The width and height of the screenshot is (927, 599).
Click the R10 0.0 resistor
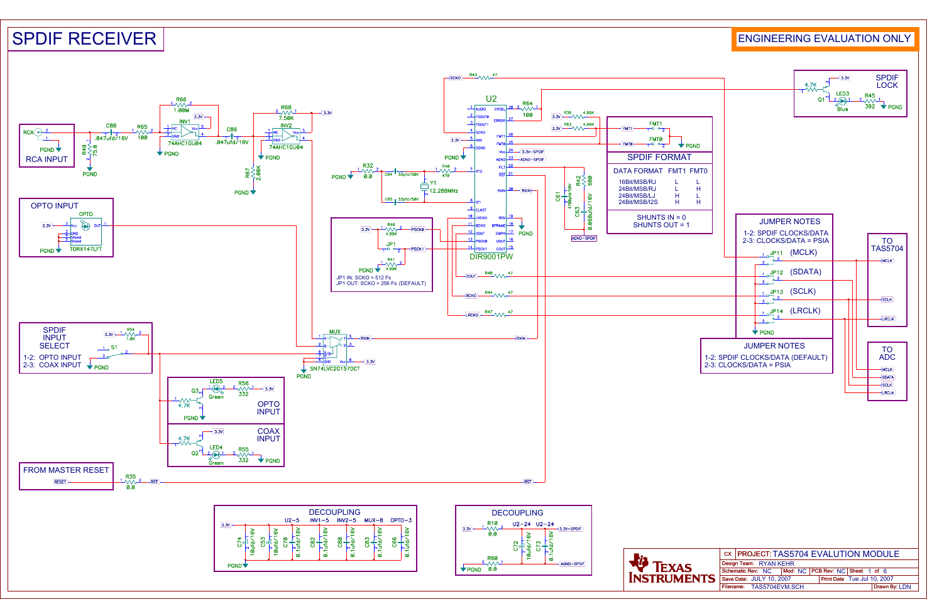click(492, 529)
